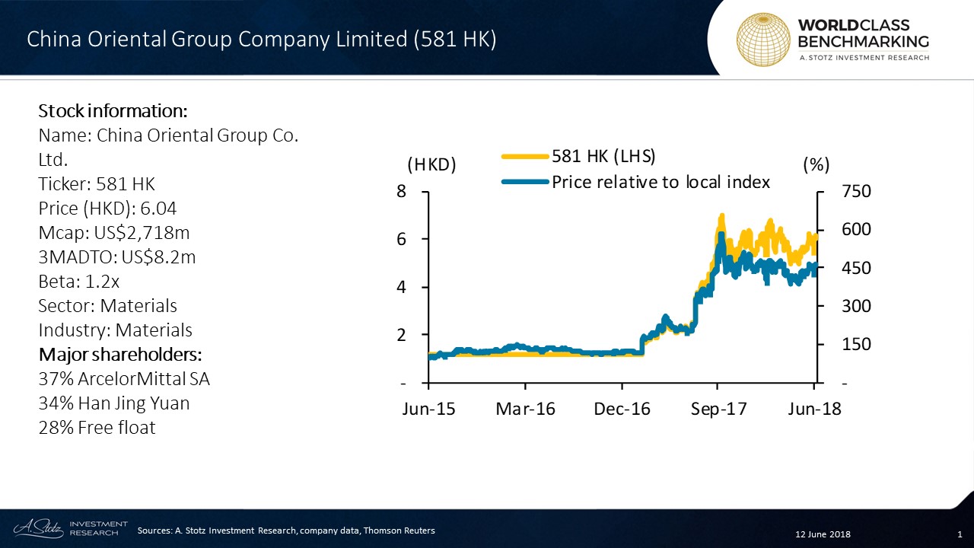This screenshot has width=974, height=548.
Task: Click the 'Major shareholders:' heading
Action: [x=119, y=355]
